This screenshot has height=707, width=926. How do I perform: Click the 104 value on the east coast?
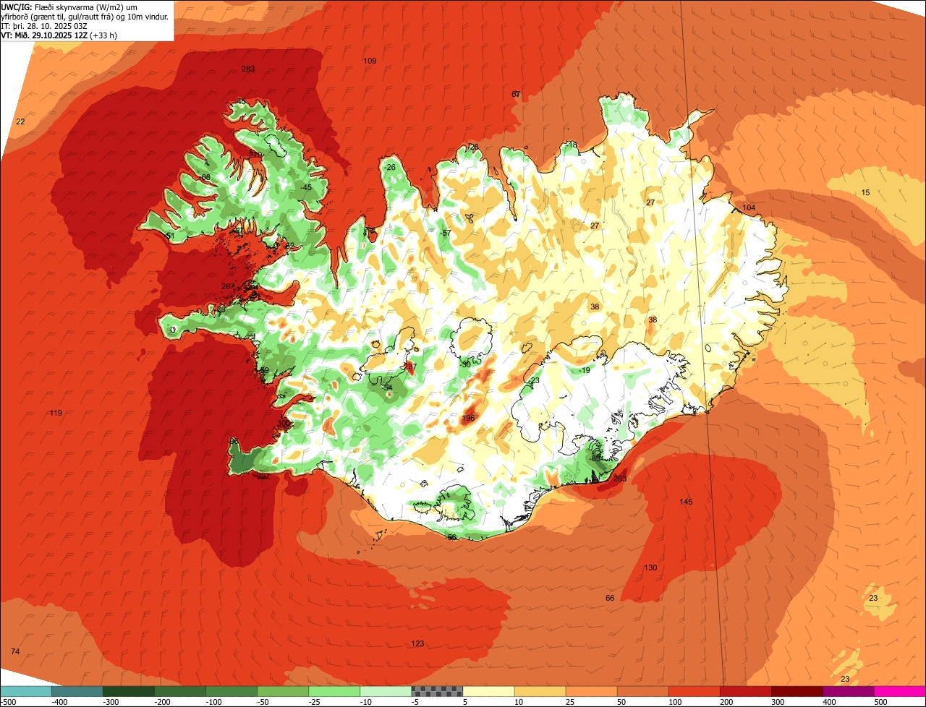(x=749, y=207)
